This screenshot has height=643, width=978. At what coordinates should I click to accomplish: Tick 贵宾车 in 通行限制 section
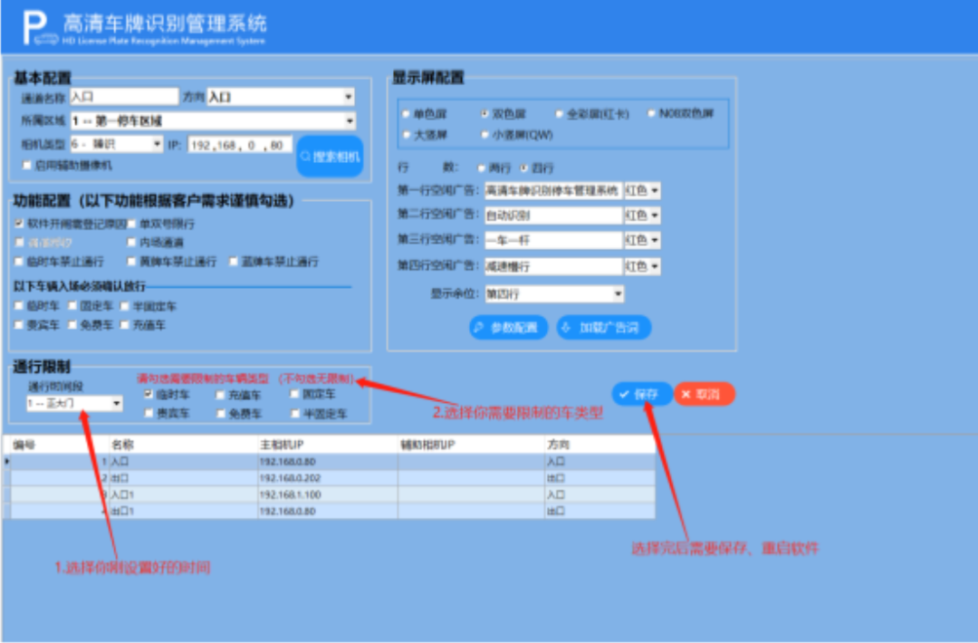point(149,413)
